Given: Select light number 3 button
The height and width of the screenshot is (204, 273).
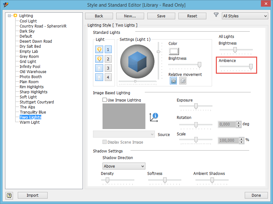Looking at the screenshot, I should click(x=108, y=68).
